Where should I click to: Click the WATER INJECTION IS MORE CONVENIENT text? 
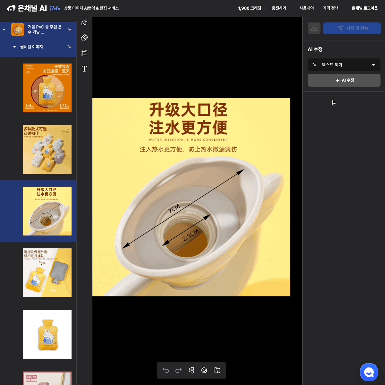(x=188, y=140)
